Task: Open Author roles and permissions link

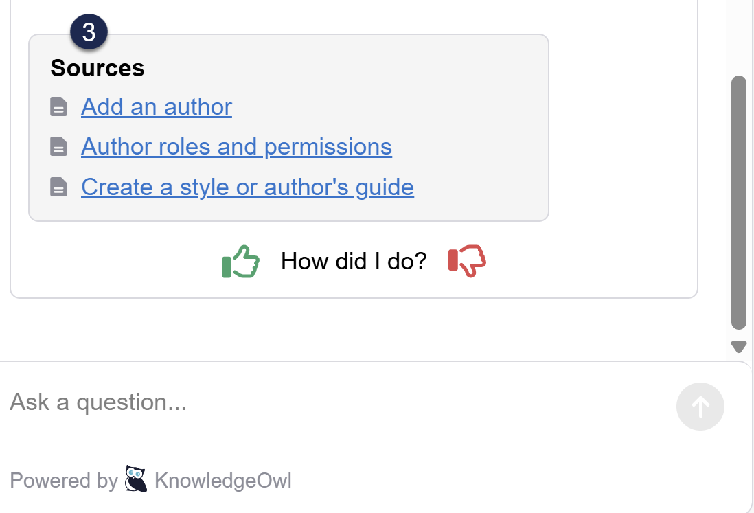Action: [x=236, y=147]
